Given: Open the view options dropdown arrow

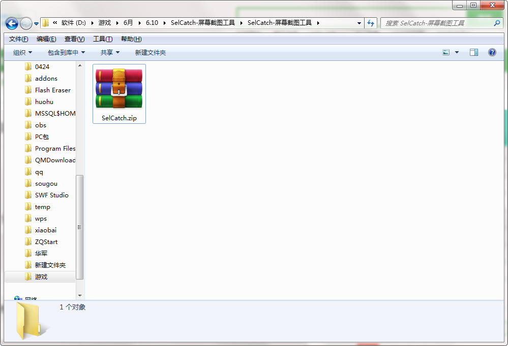Looking at the screenshot, I should click(x=457, y=52).
